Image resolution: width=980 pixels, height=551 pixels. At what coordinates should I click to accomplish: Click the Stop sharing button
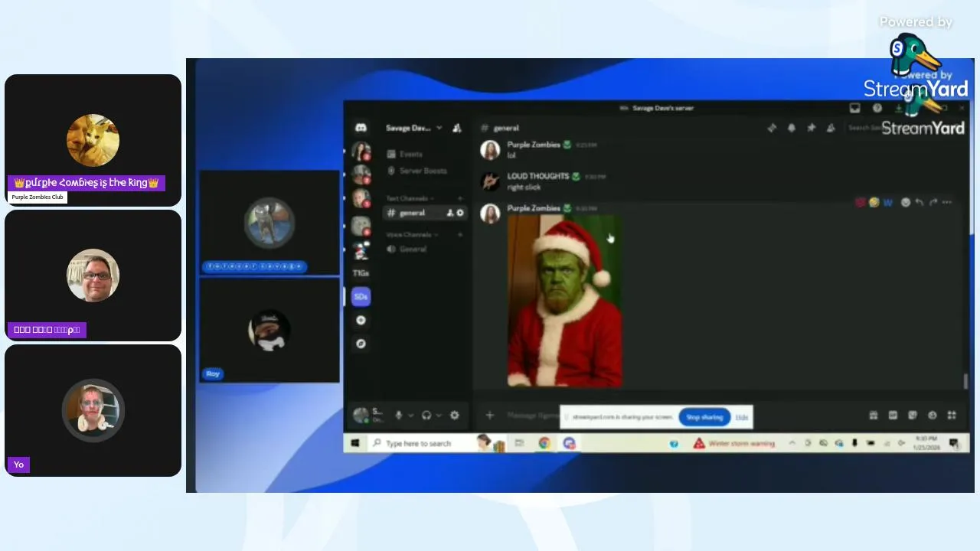click(704, 417)
